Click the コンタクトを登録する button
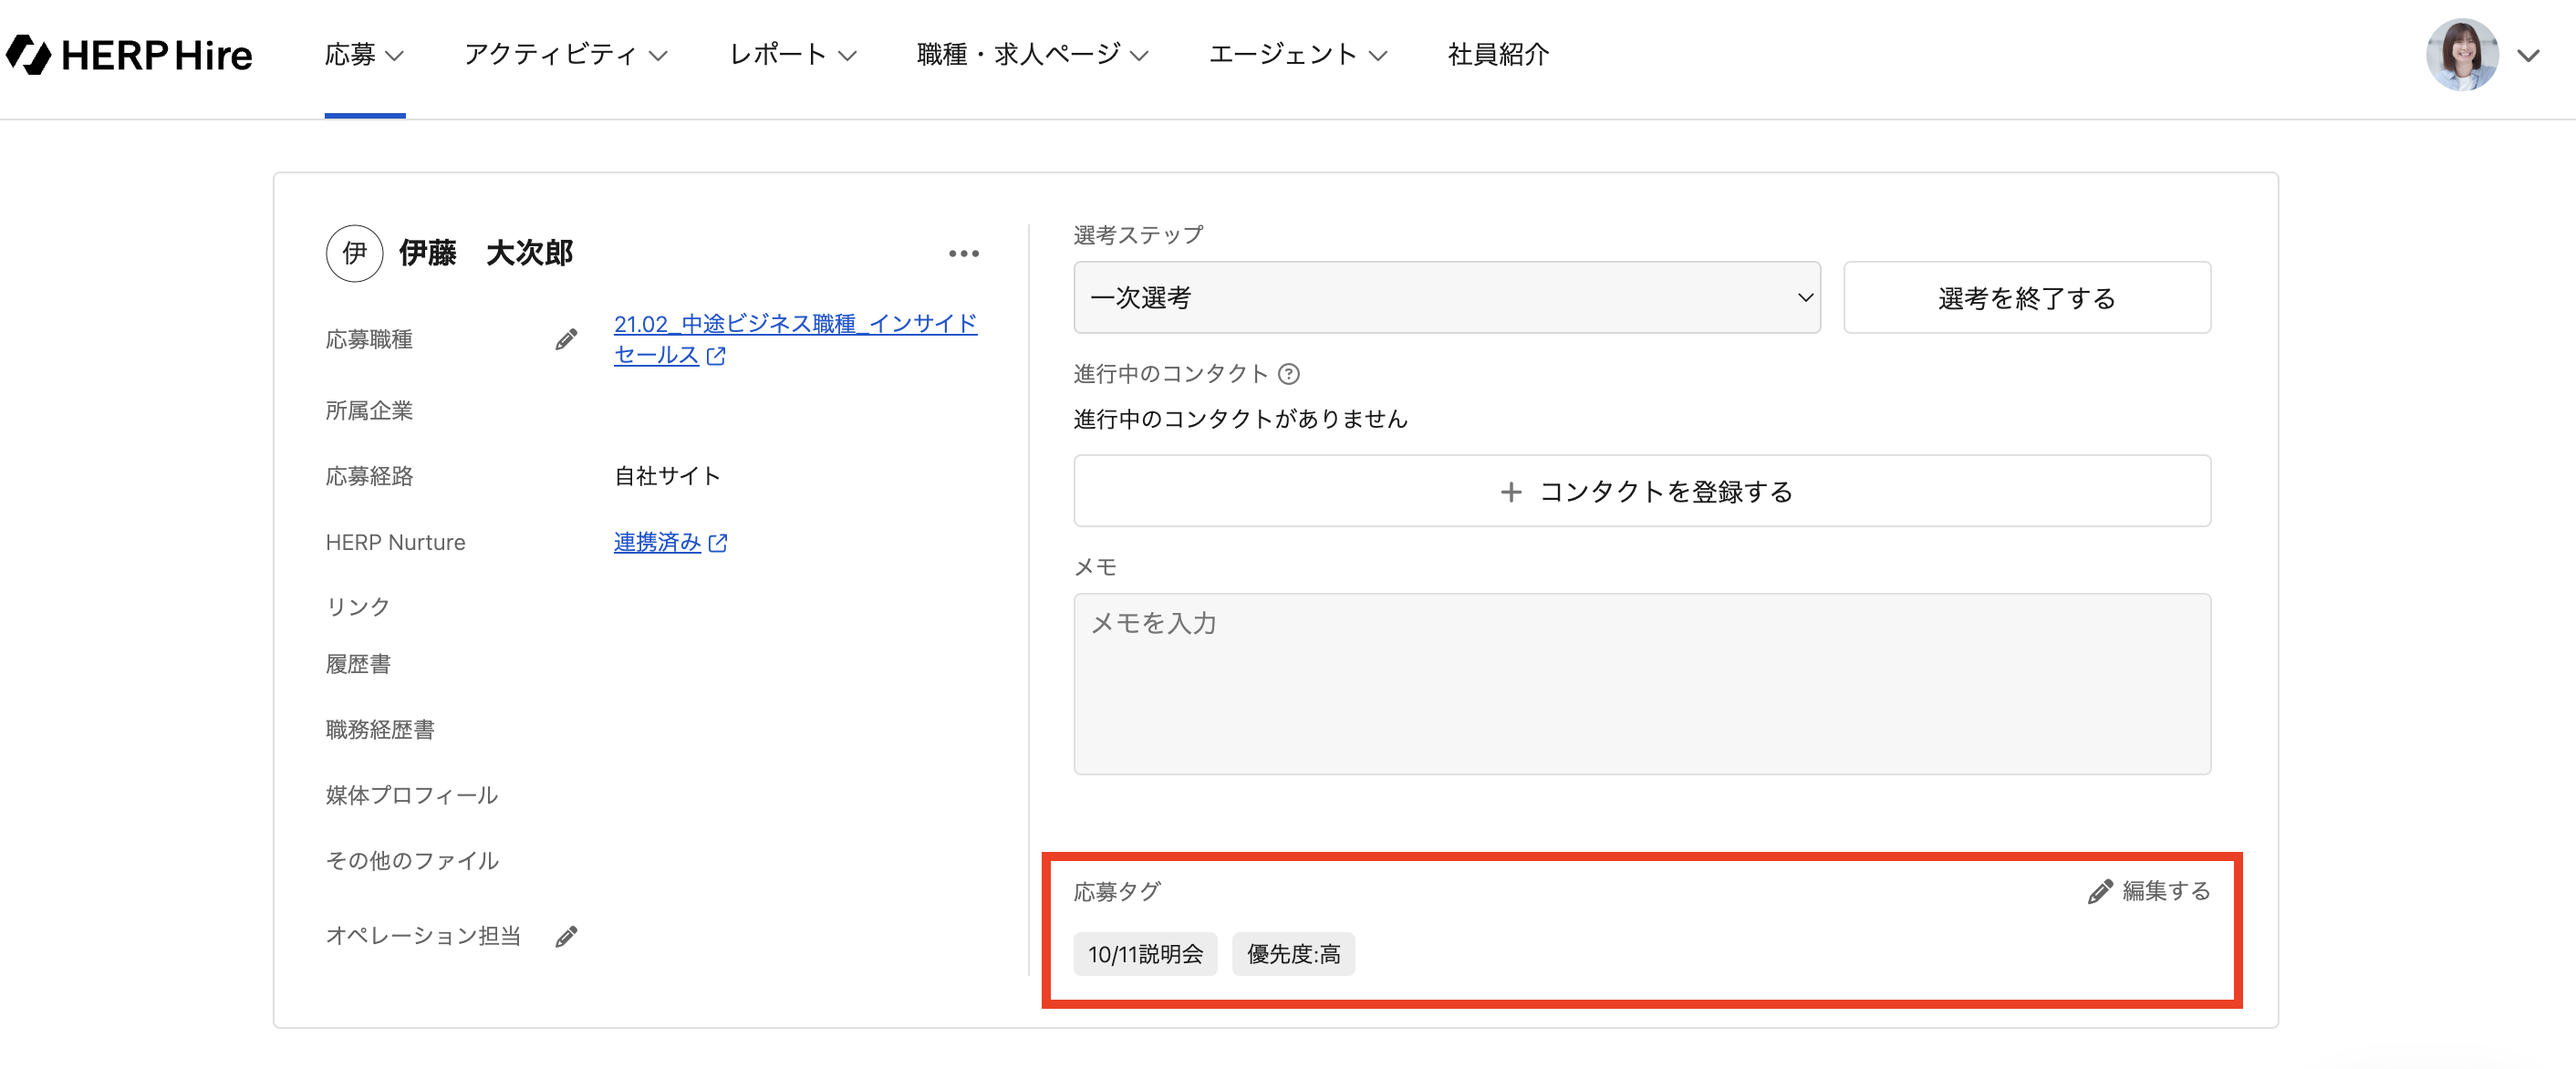 1642,491
